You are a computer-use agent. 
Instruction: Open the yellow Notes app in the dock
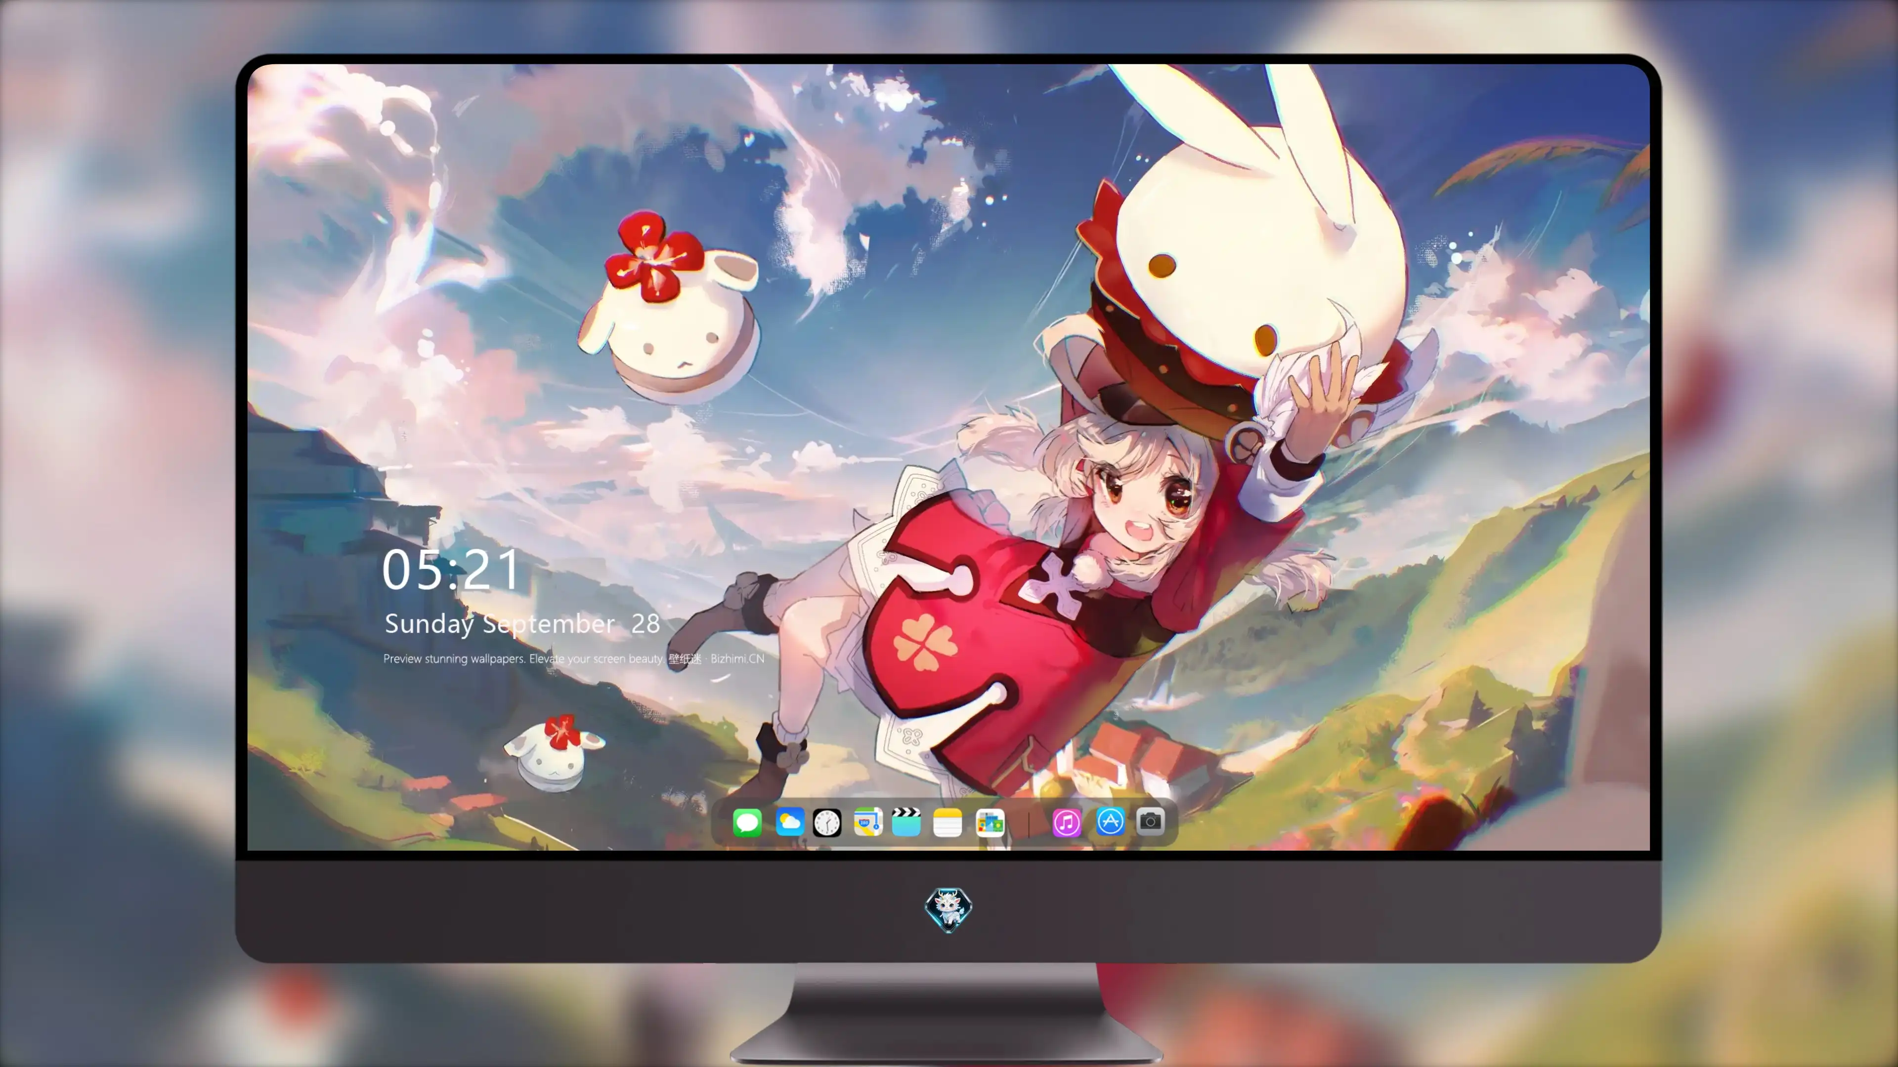[x=948, y=822]
